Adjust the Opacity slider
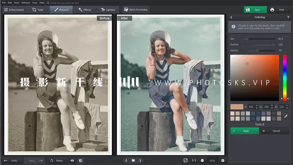293x165 pixels. (257, 51)
